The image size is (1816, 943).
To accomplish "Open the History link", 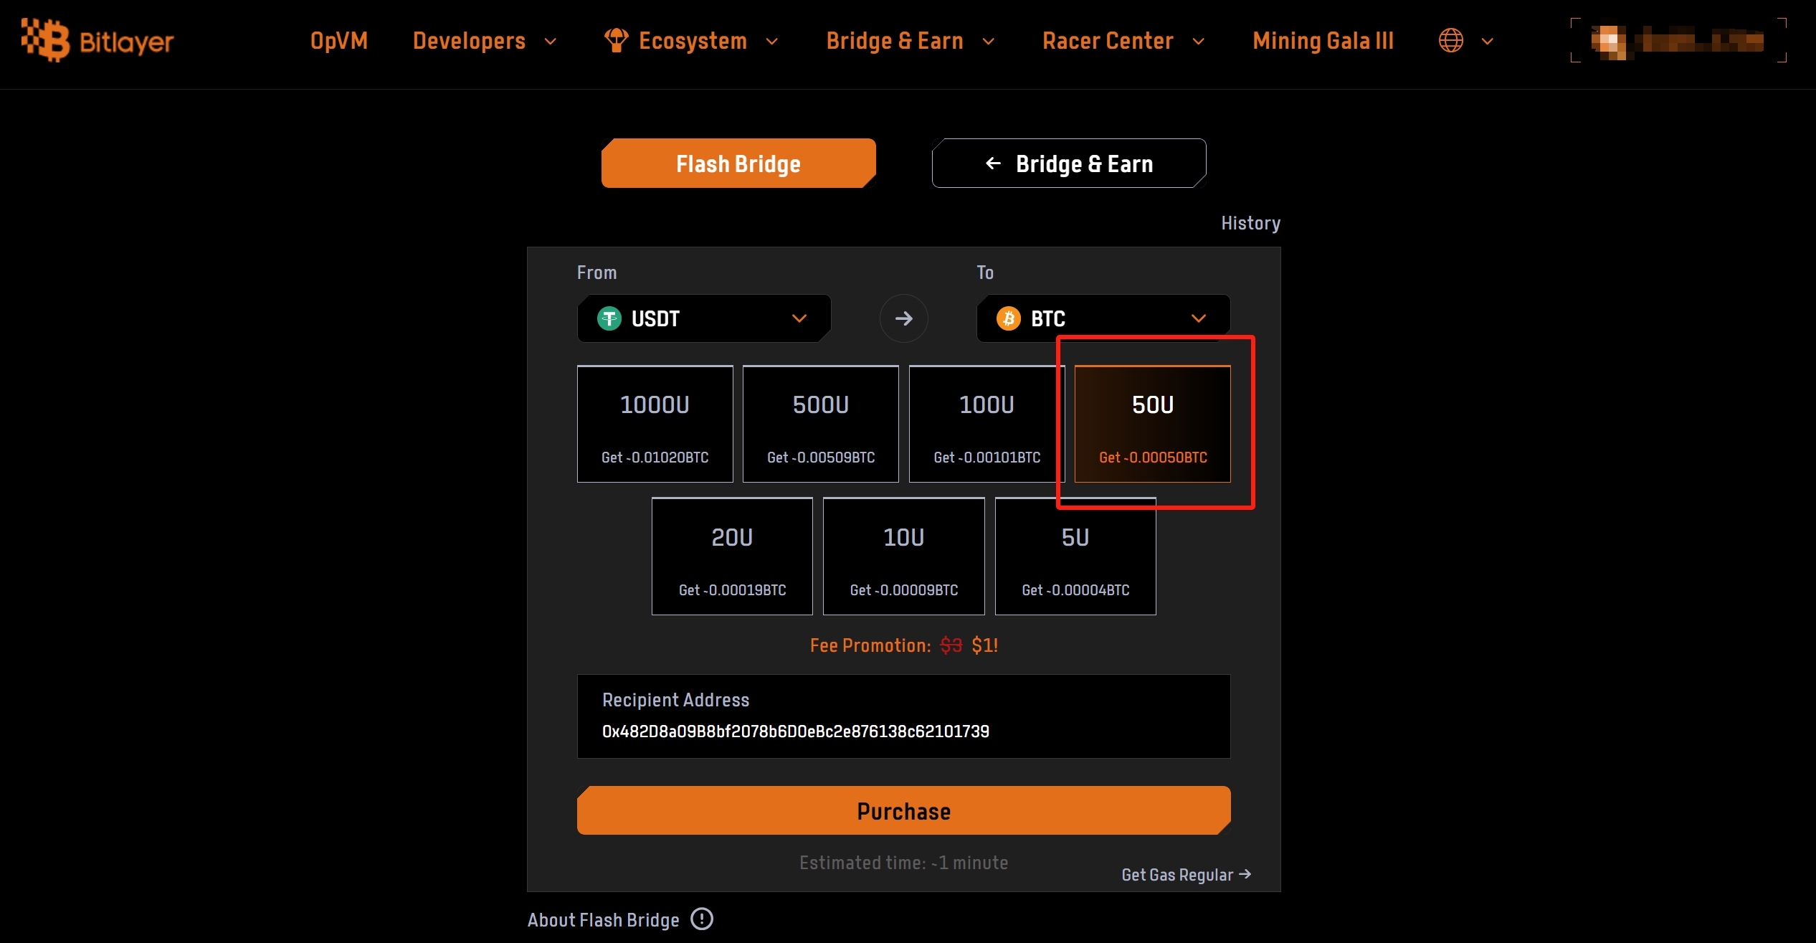I will (1250, 223).
